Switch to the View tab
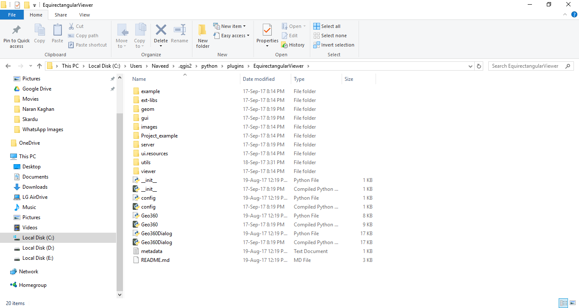The image size is (579, 308). 84,14
